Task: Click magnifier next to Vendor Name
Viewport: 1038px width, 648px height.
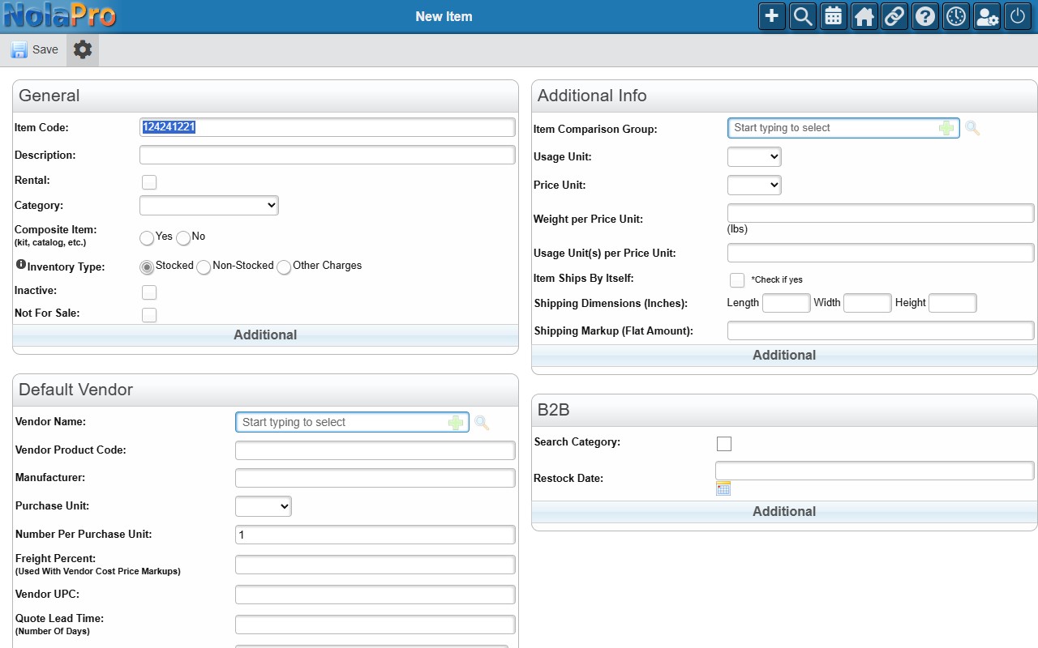Action: pyautogui.click(x=482, y=423)
